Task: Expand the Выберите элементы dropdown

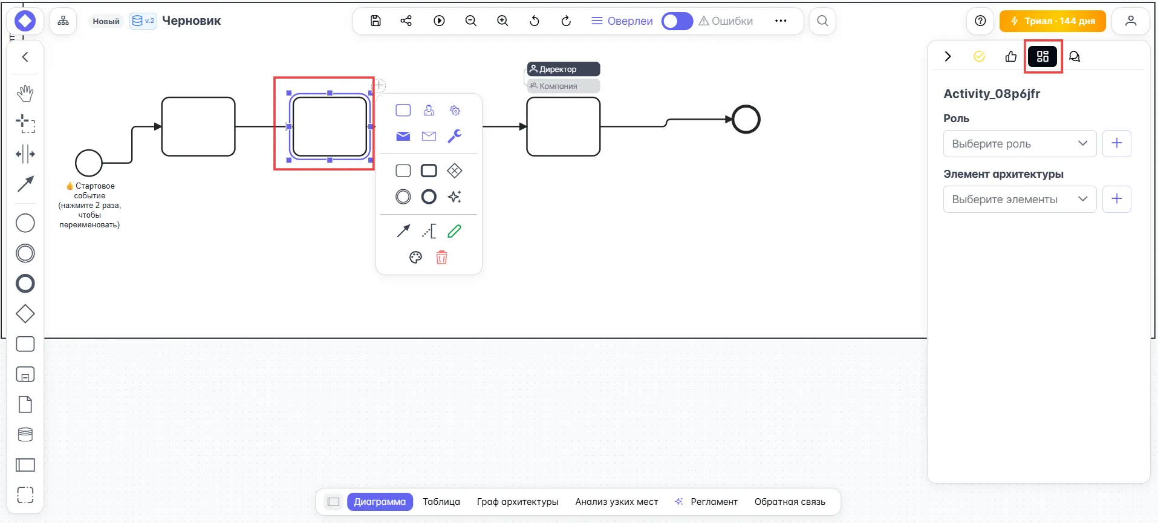Action: 1020,200
